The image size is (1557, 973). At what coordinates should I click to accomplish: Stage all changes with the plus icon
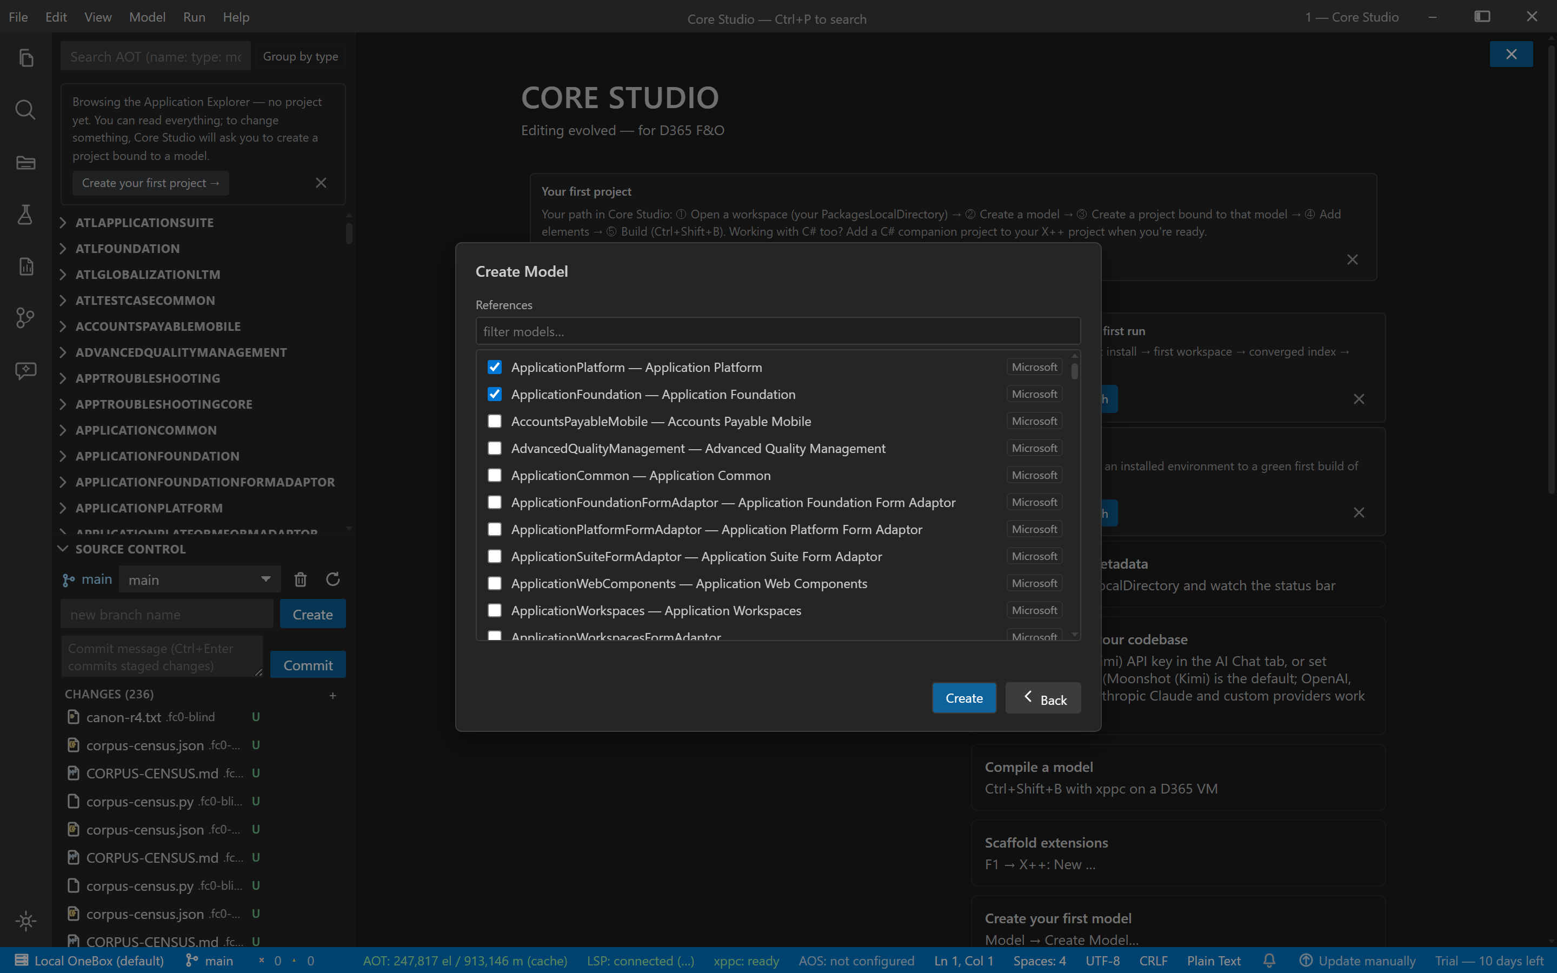click(332, 695)
